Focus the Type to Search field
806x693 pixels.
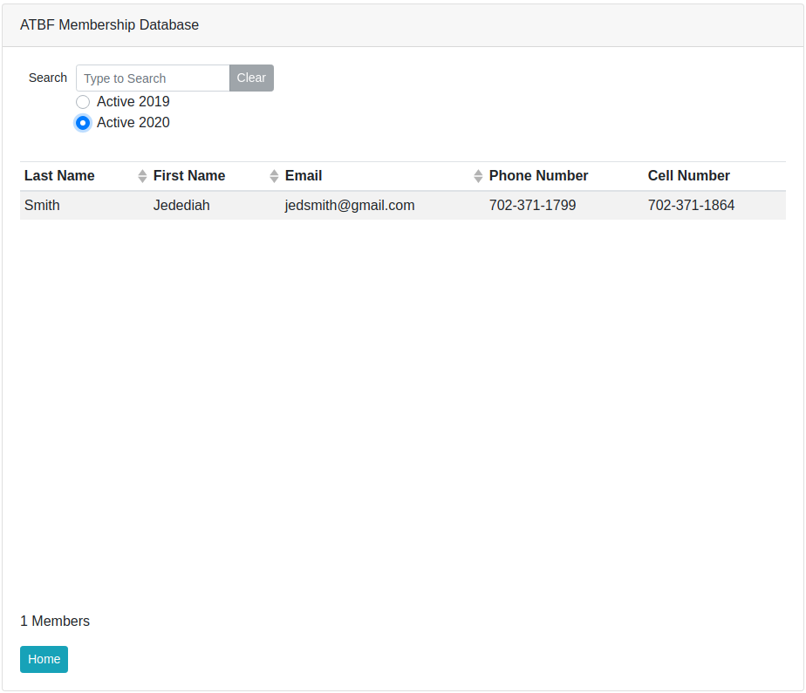tap(153, 78)
